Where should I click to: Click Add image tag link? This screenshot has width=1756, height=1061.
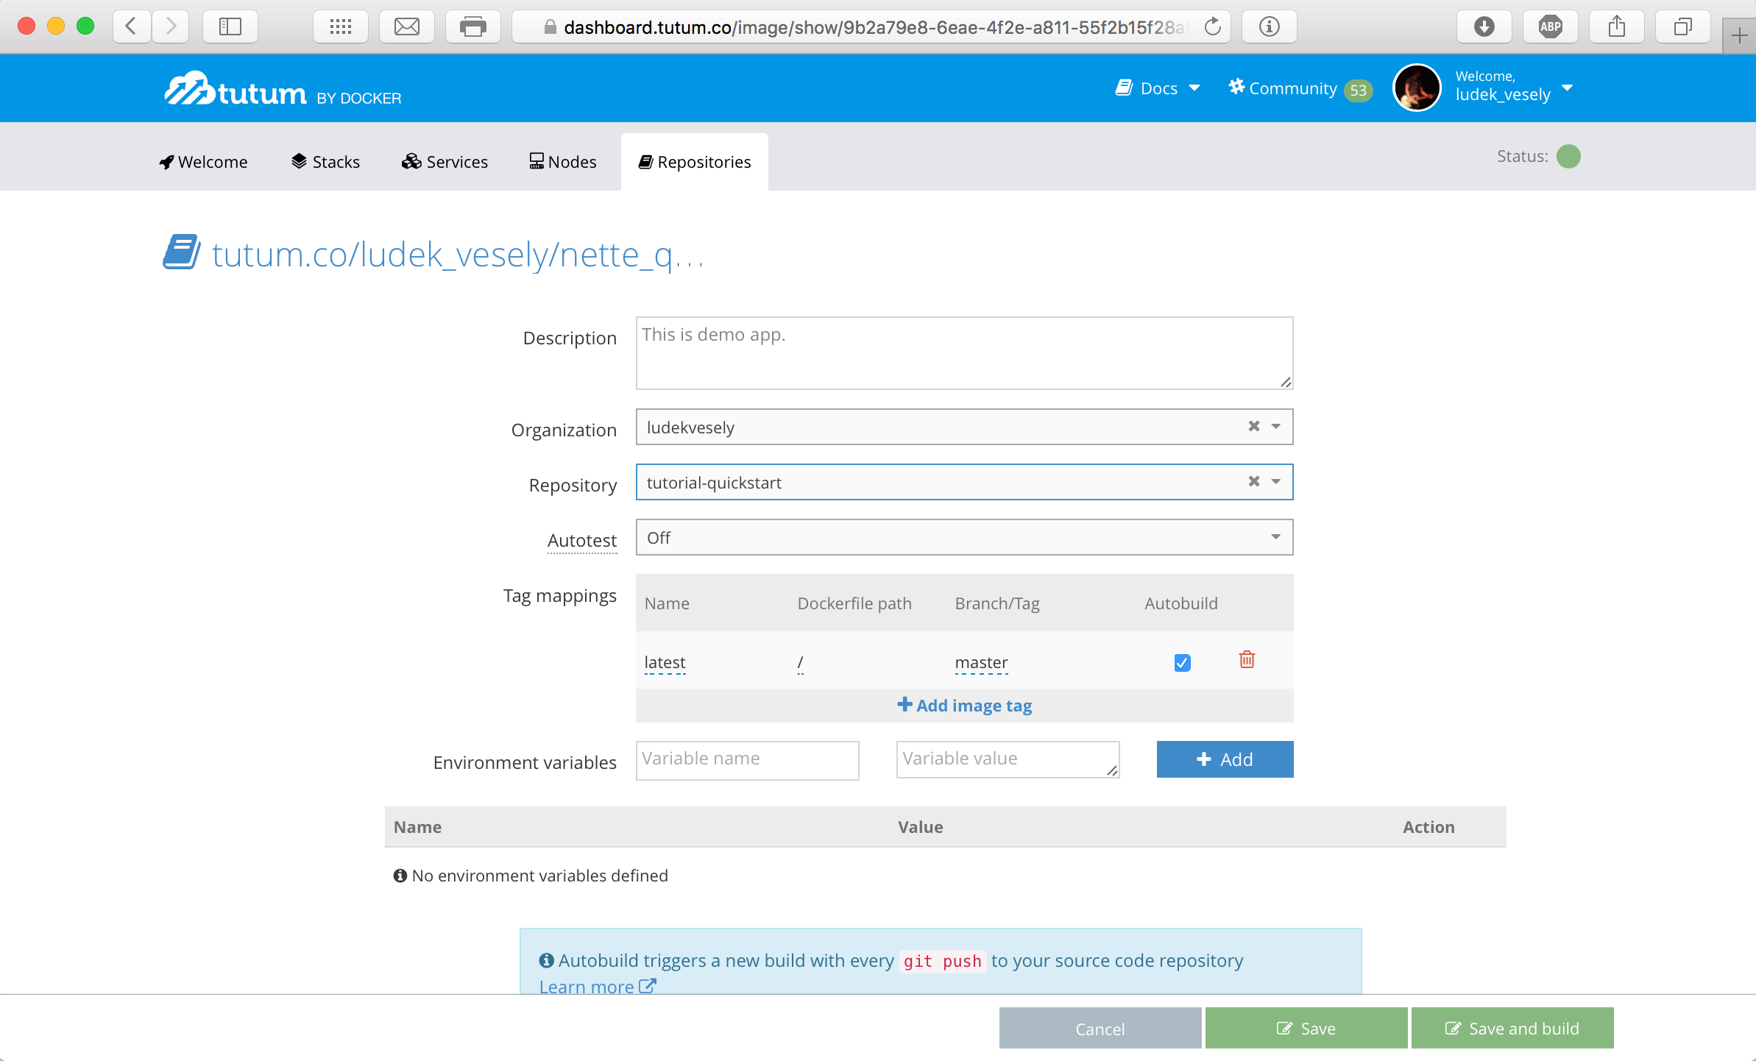964,706
